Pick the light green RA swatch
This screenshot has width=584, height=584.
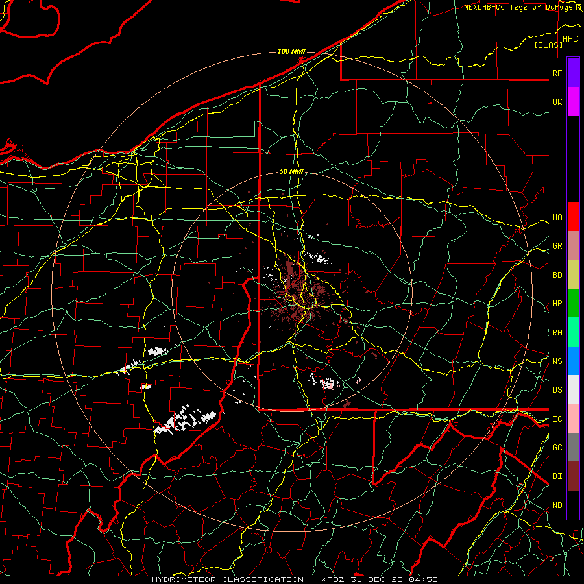click(x=573, y=332)
